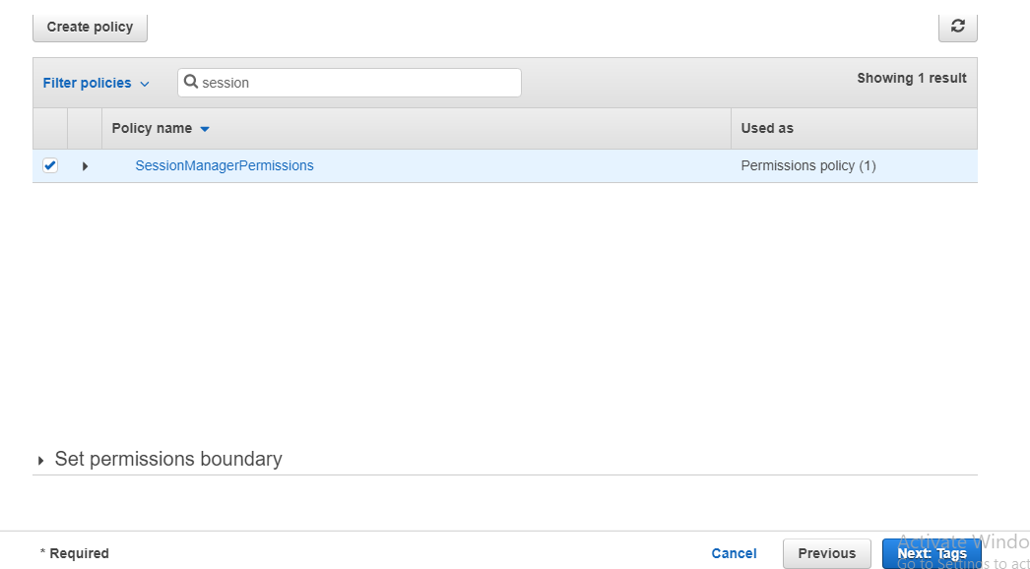Focus the policy search field containing 'session'
The height and width of the screenshot is (569, 1030).
coord(354,83)
